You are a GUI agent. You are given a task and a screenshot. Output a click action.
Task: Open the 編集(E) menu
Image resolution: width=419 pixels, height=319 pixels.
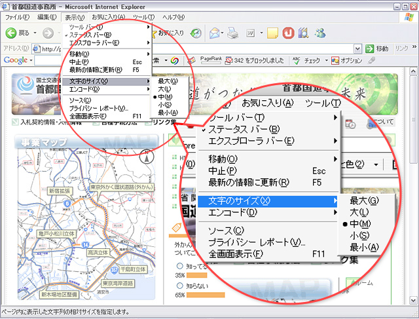pyautogui.click(x=46, y=17)
